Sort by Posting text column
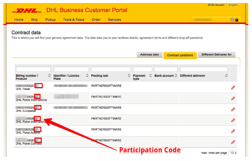This screenshot has height=161, width=252. click(129, 76)
